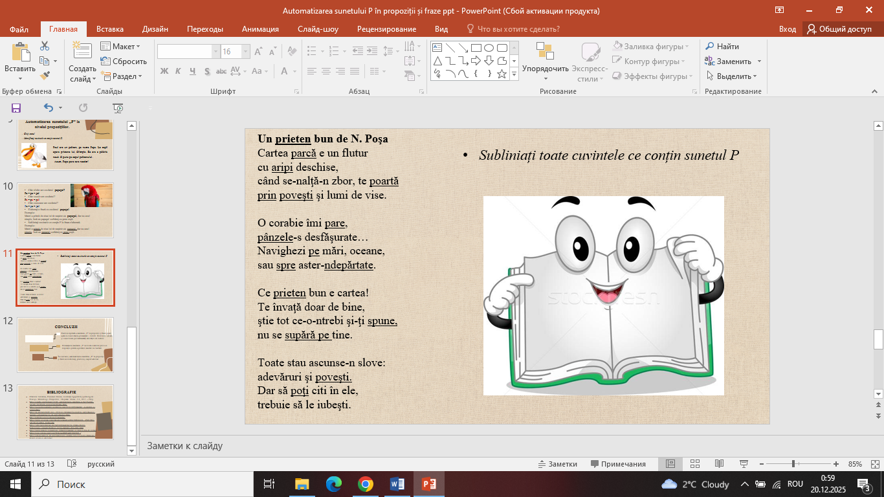Click the Undo arrow icon
The height and width of the screenshot is (497, 884).
[x=49, y=108]
